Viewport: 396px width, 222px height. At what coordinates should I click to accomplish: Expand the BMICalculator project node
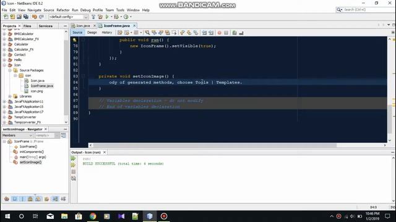4,34
